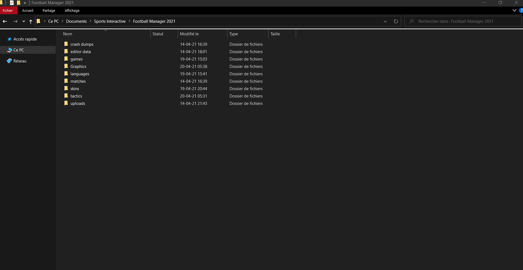Click the uploads modified date 14-04-21 21:43

click(x=194, y=103)
